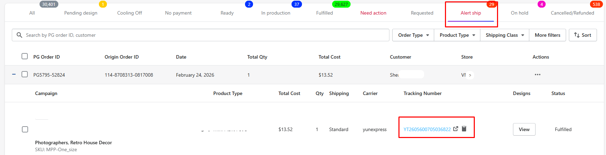606x155 pixels.
Task: Open the three-dot actions menu for order PG5795-52824
Action: [x=537, y=75]
